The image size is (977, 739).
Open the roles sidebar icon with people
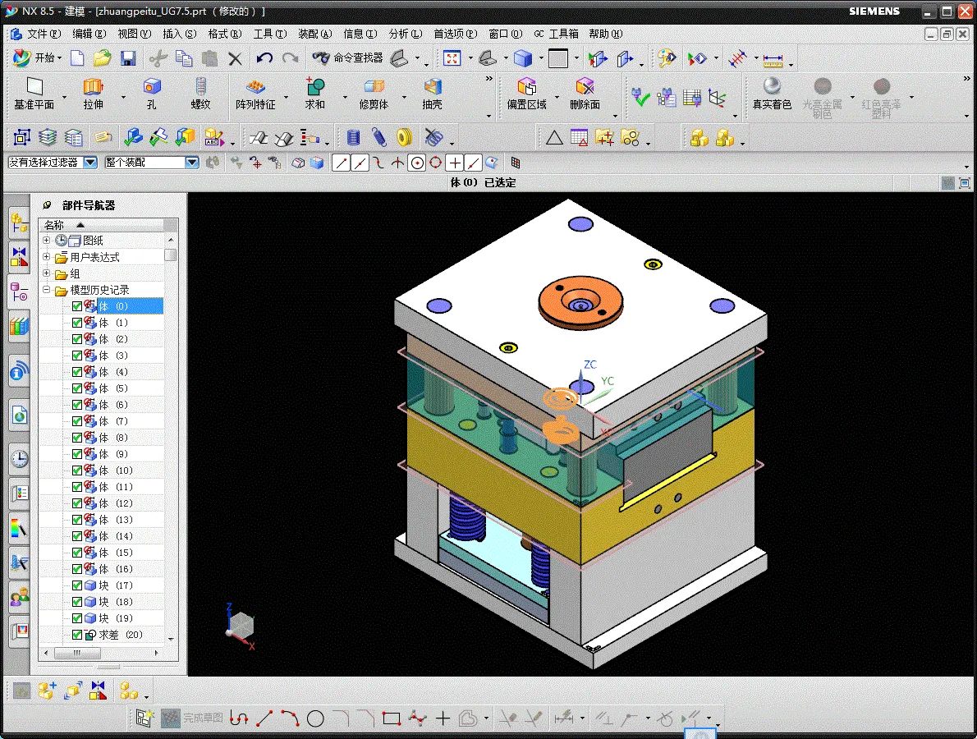20,598
